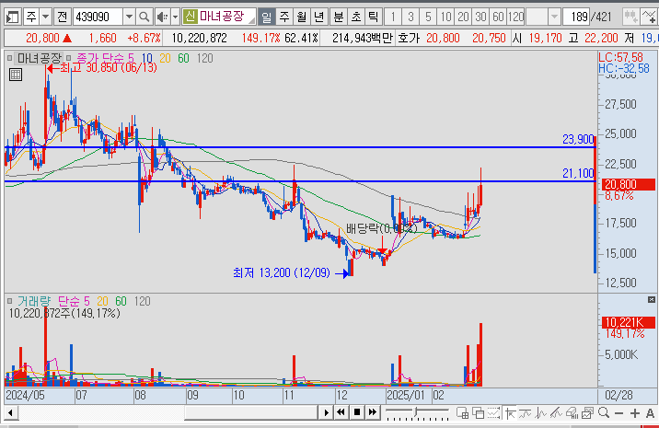Click the speaker sound icon

(161, 17)
